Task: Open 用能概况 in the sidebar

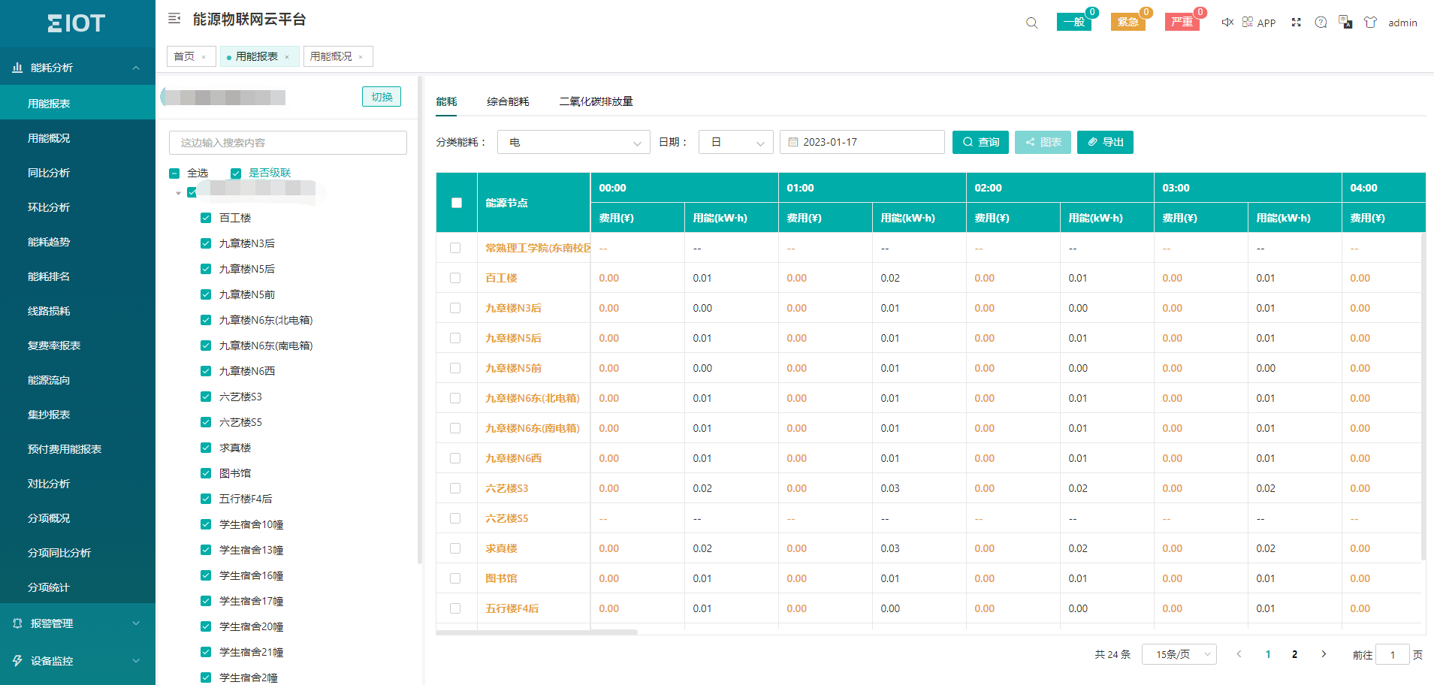Action: point(77,138)
